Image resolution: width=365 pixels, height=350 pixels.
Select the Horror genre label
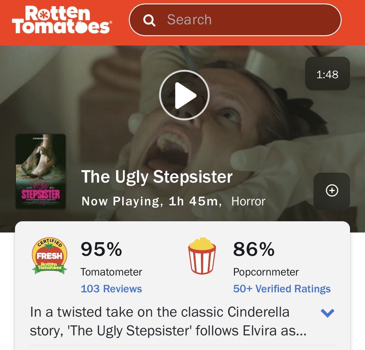pyautogui.click(x=248, y=201)
